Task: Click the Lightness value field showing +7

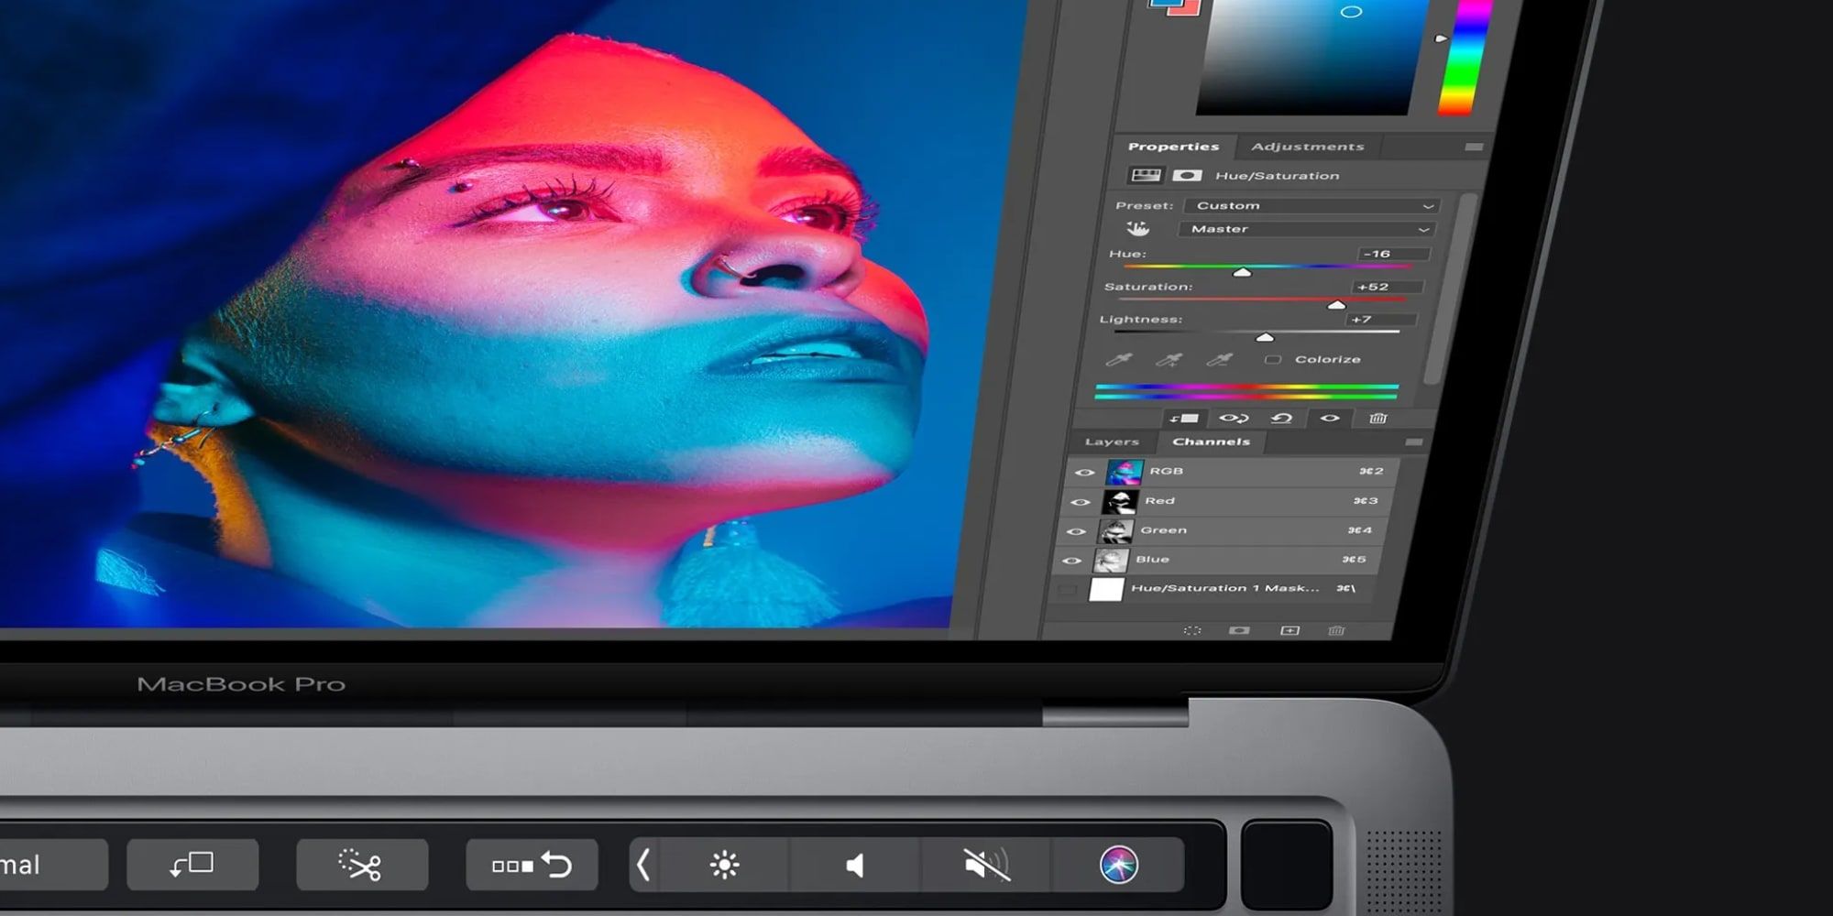Action: click(x=1381, y=320)
